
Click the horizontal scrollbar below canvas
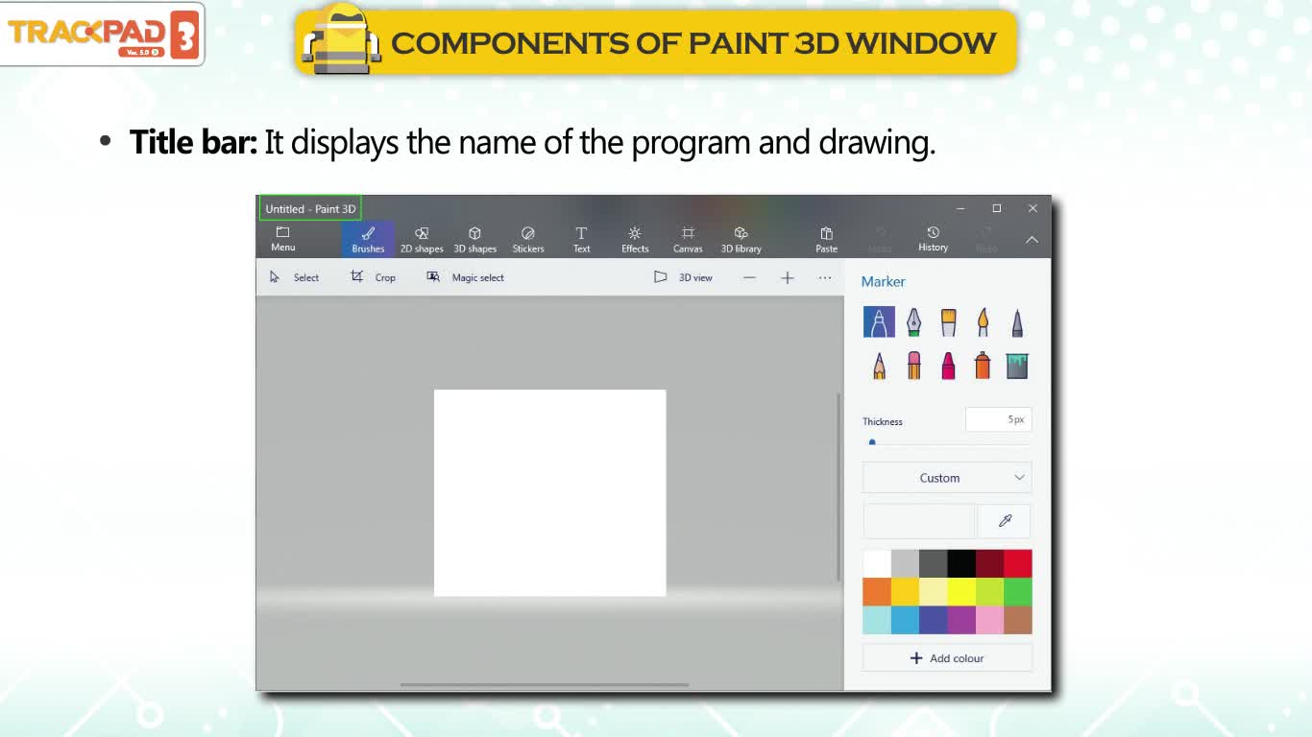545,684
